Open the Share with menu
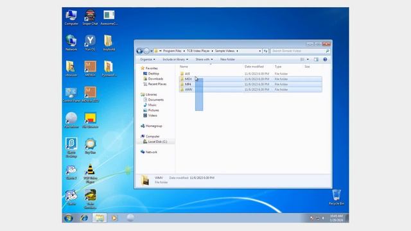 coord(204,60)
